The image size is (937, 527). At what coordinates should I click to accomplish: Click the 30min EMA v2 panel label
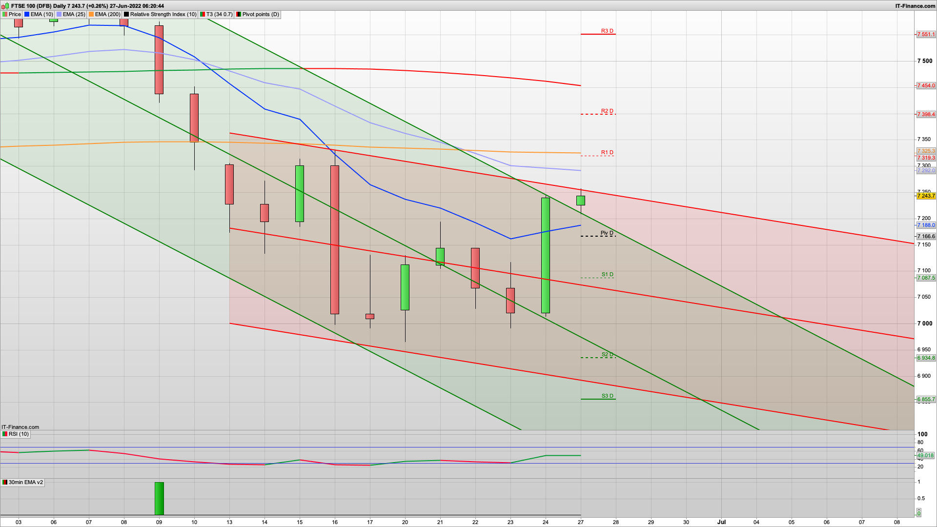23,483
